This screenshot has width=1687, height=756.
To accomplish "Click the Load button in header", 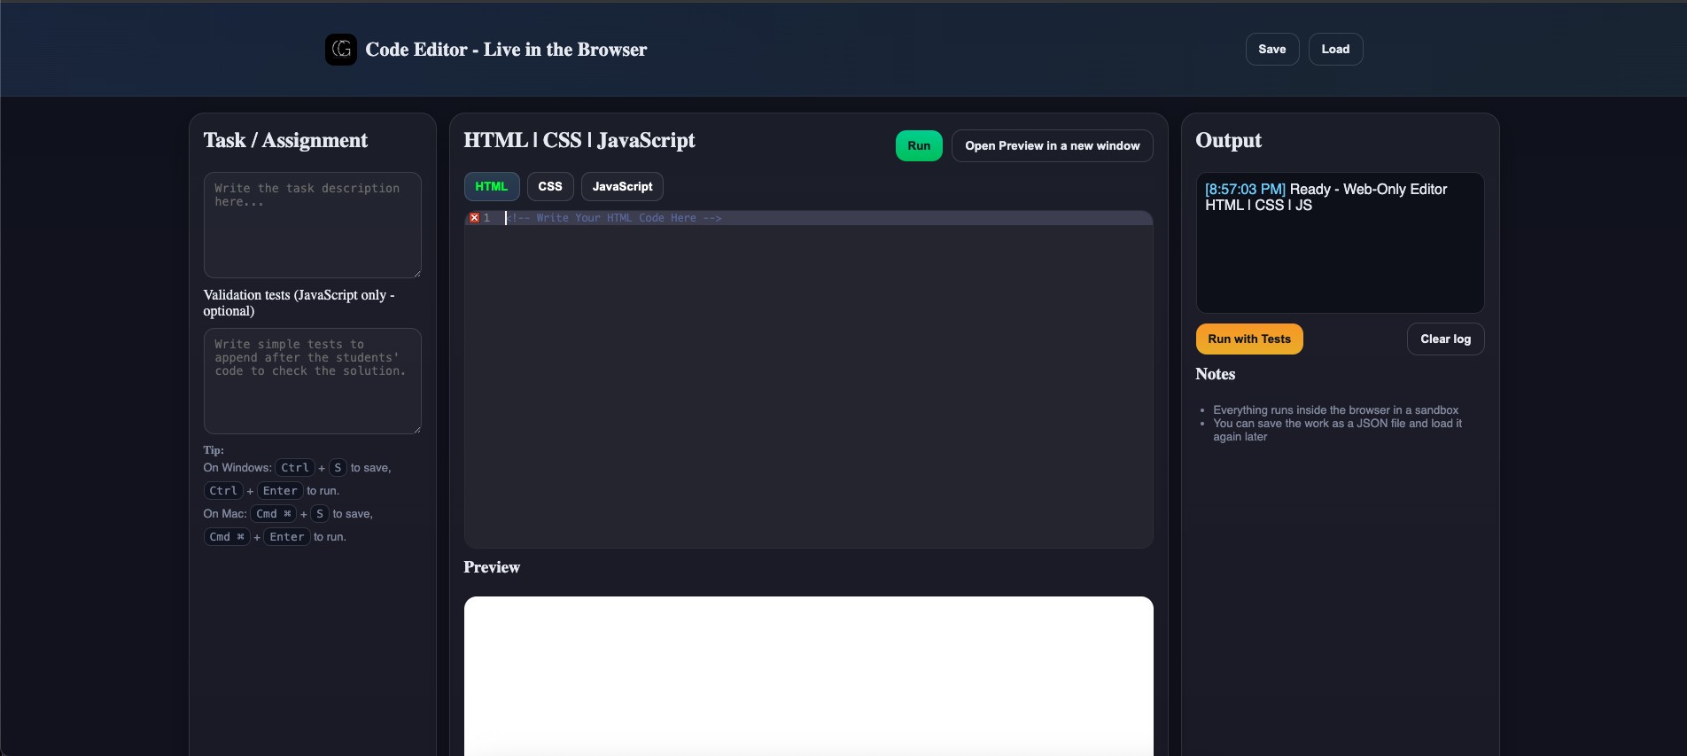I will click(x=1334, y=50).
